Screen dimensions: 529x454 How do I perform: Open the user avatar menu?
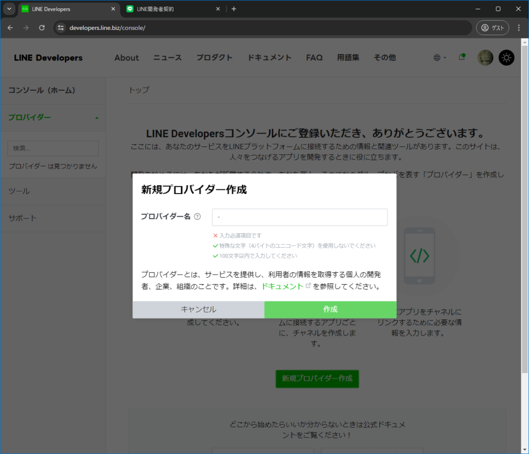pos(485,58)
